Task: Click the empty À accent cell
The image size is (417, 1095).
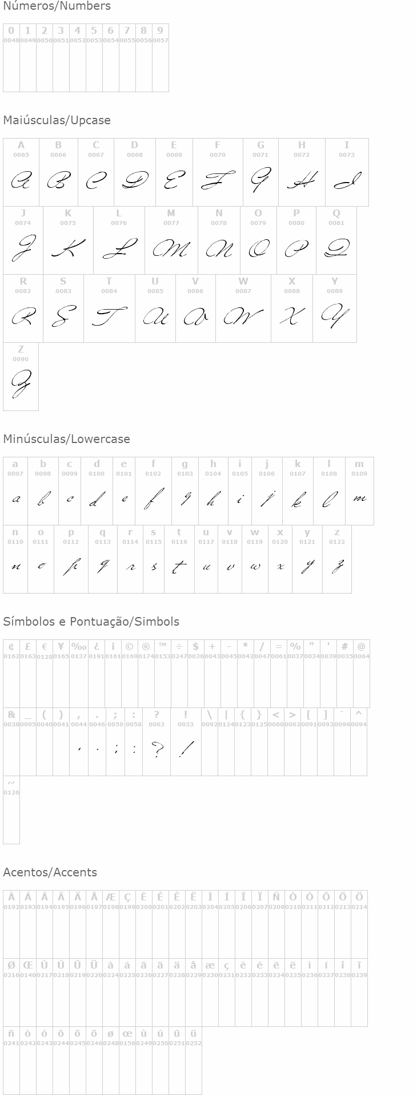Action: click(x=11, y=924)
